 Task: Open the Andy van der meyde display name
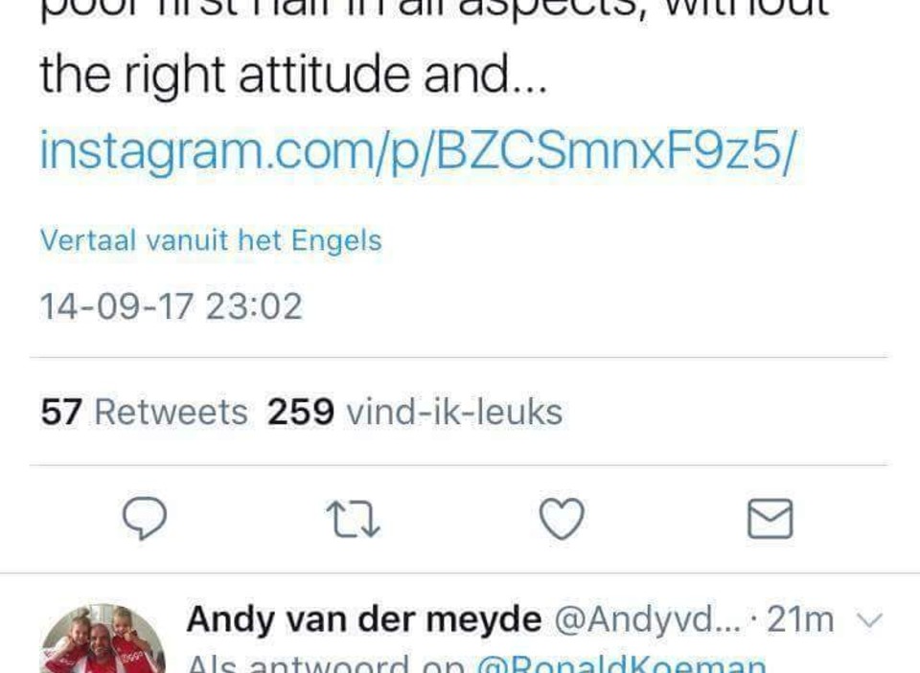[364, 619]
